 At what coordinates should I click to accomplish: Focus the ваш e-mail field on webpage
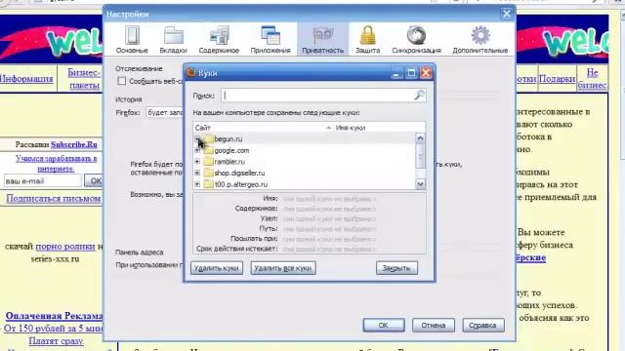click(43, 180)
